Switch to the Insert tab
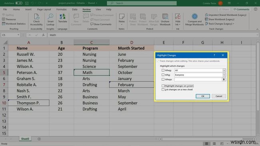Viewport: 260px width, 146px height. [28, 10]
